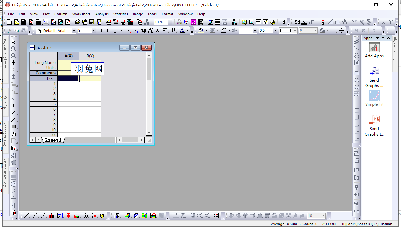Click the Add New Columns icon

[282, 22]
